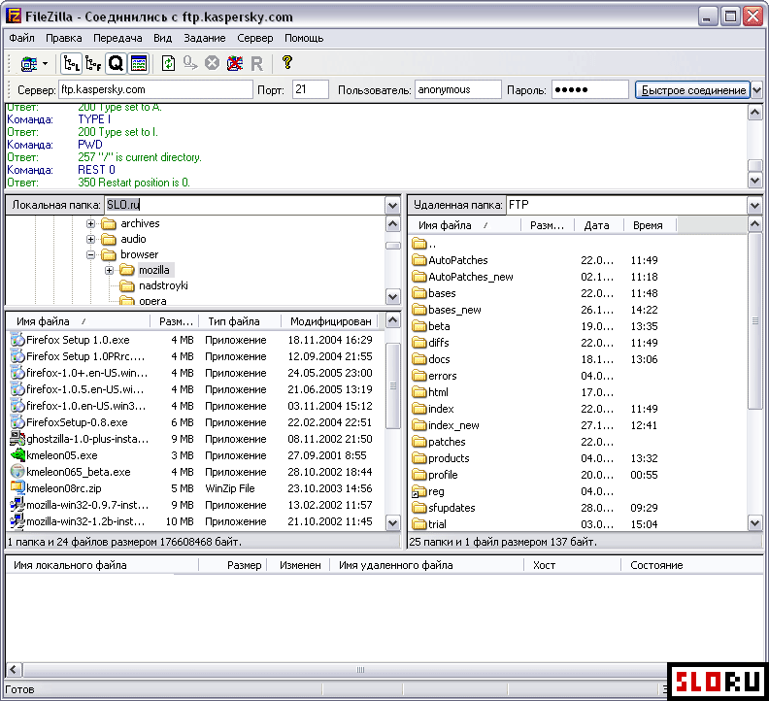The image size is (769, 701).
Task: Sort remote files by Время column
Action: click(x=650, y=225)
